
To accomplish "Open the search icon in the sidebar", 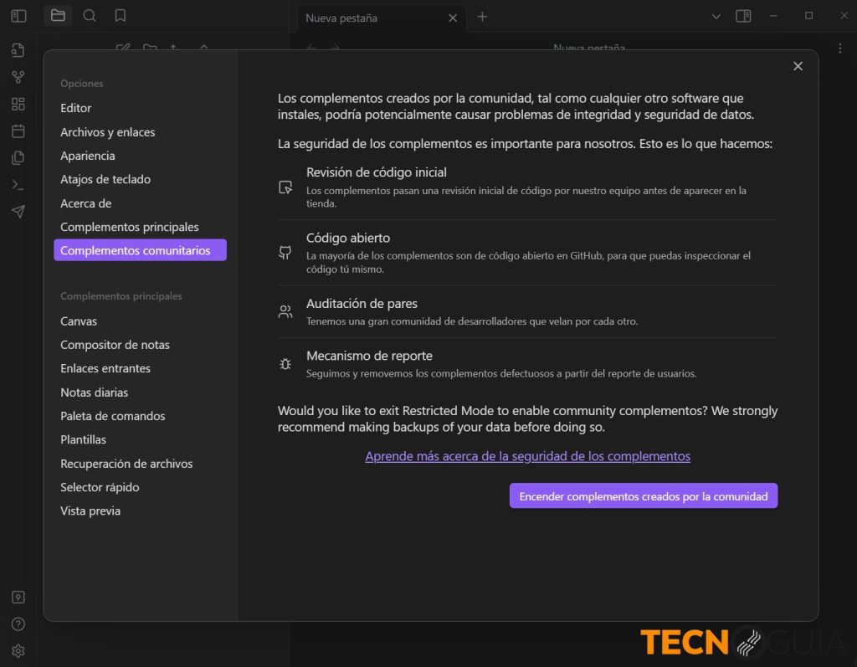I will pyautogui.click(x=90, y=15).
